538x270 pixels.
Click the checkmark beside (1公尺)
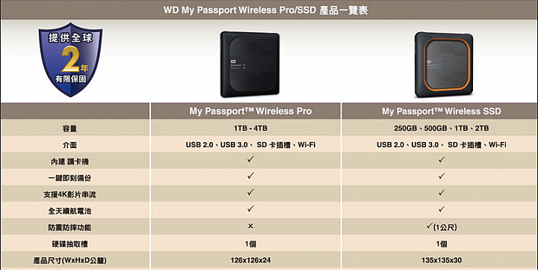[429, 226]
